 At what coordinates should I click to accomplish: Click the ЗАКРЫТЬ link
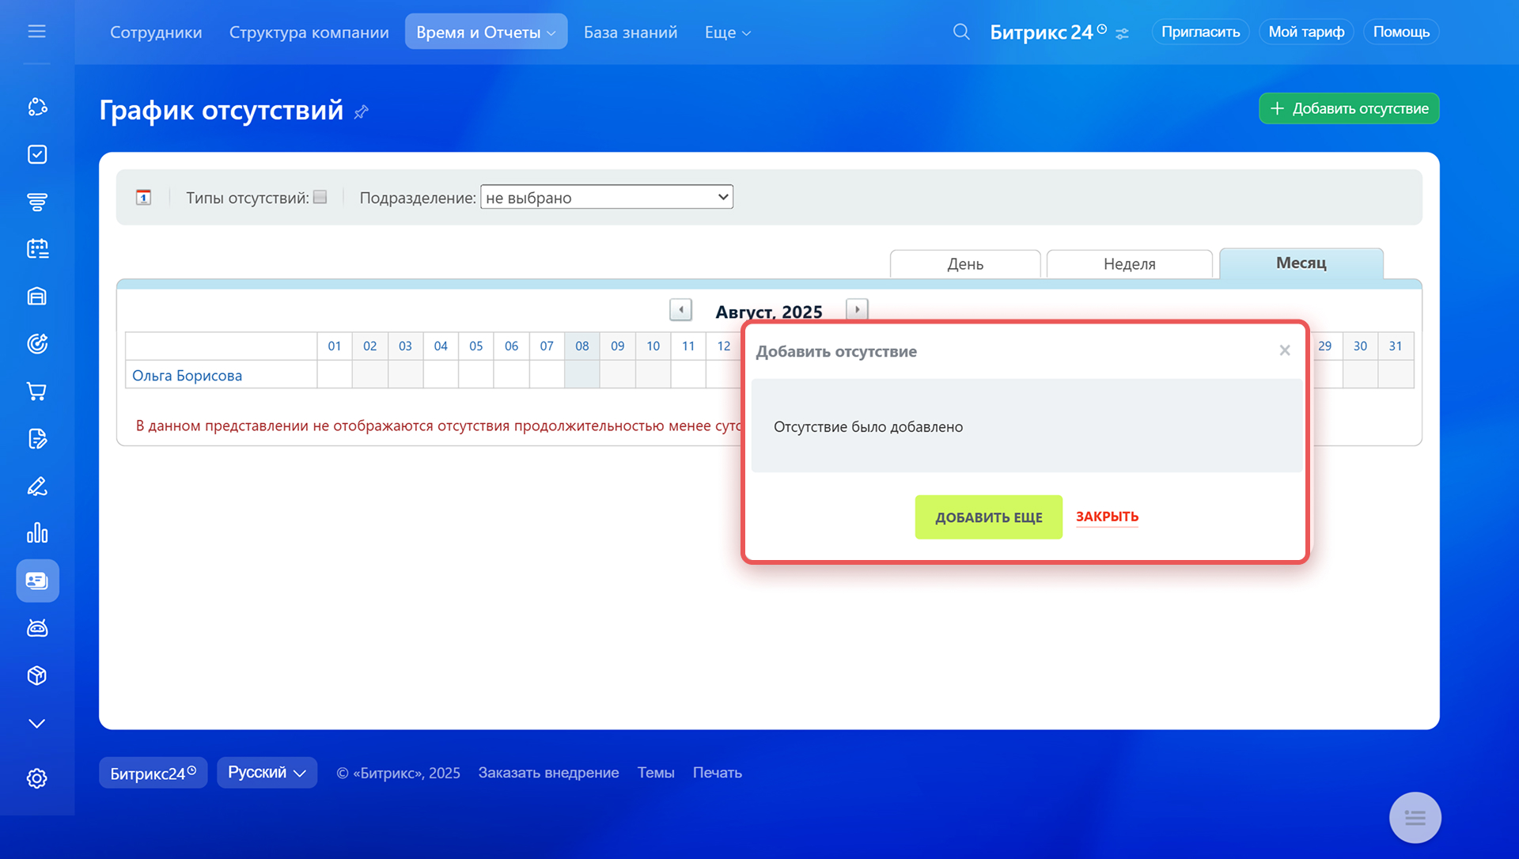(x=1107, y=517)
